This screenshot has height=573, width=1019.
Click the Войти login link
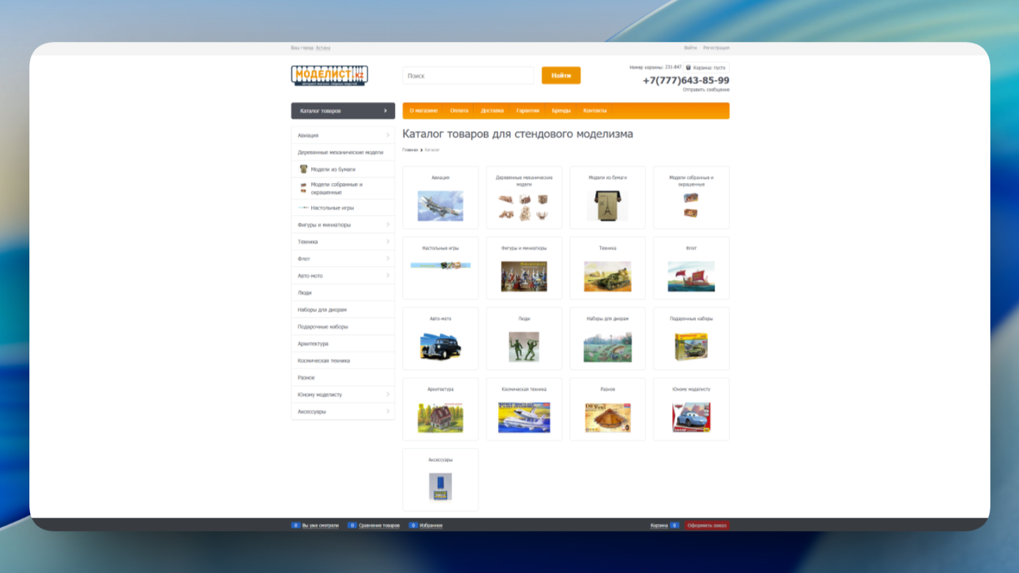(690, 48)
